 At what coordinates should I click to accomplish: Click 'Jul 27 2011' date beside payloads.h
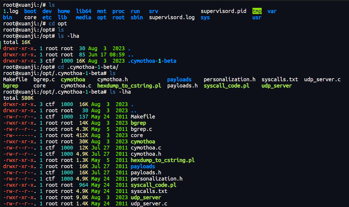pos(109,173)
